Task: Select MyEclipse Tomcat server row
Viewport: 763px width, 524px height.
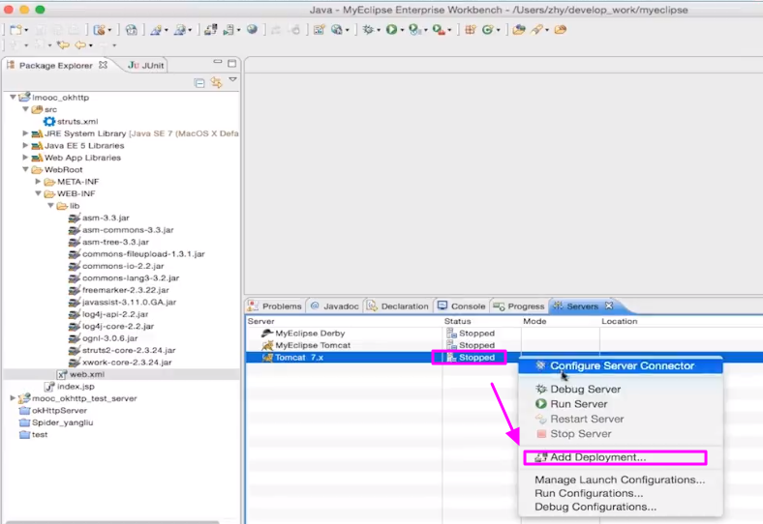Action: (312, 345)
